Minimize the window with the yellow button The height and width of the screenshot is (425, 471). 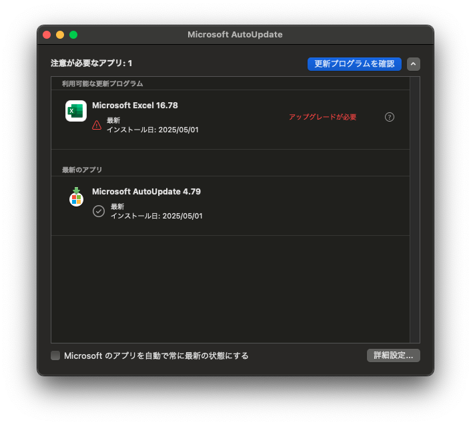point(60,35)
